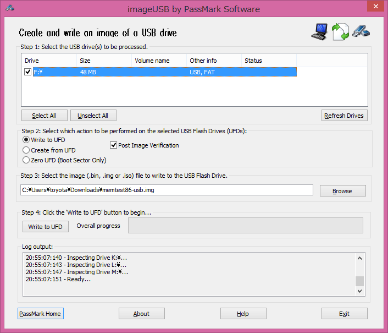Click the 'Ready...' log line
The width and height of the screenshot is (388, 333).
click(x=58, y=279)
